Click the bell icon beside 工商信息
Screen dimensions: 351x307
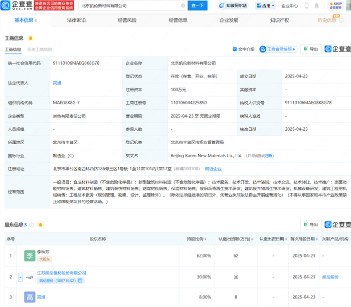point(31,38)
